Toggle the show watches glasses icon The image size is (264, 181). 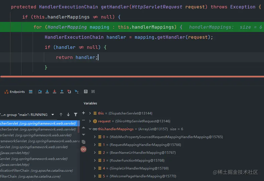[83, 149]
